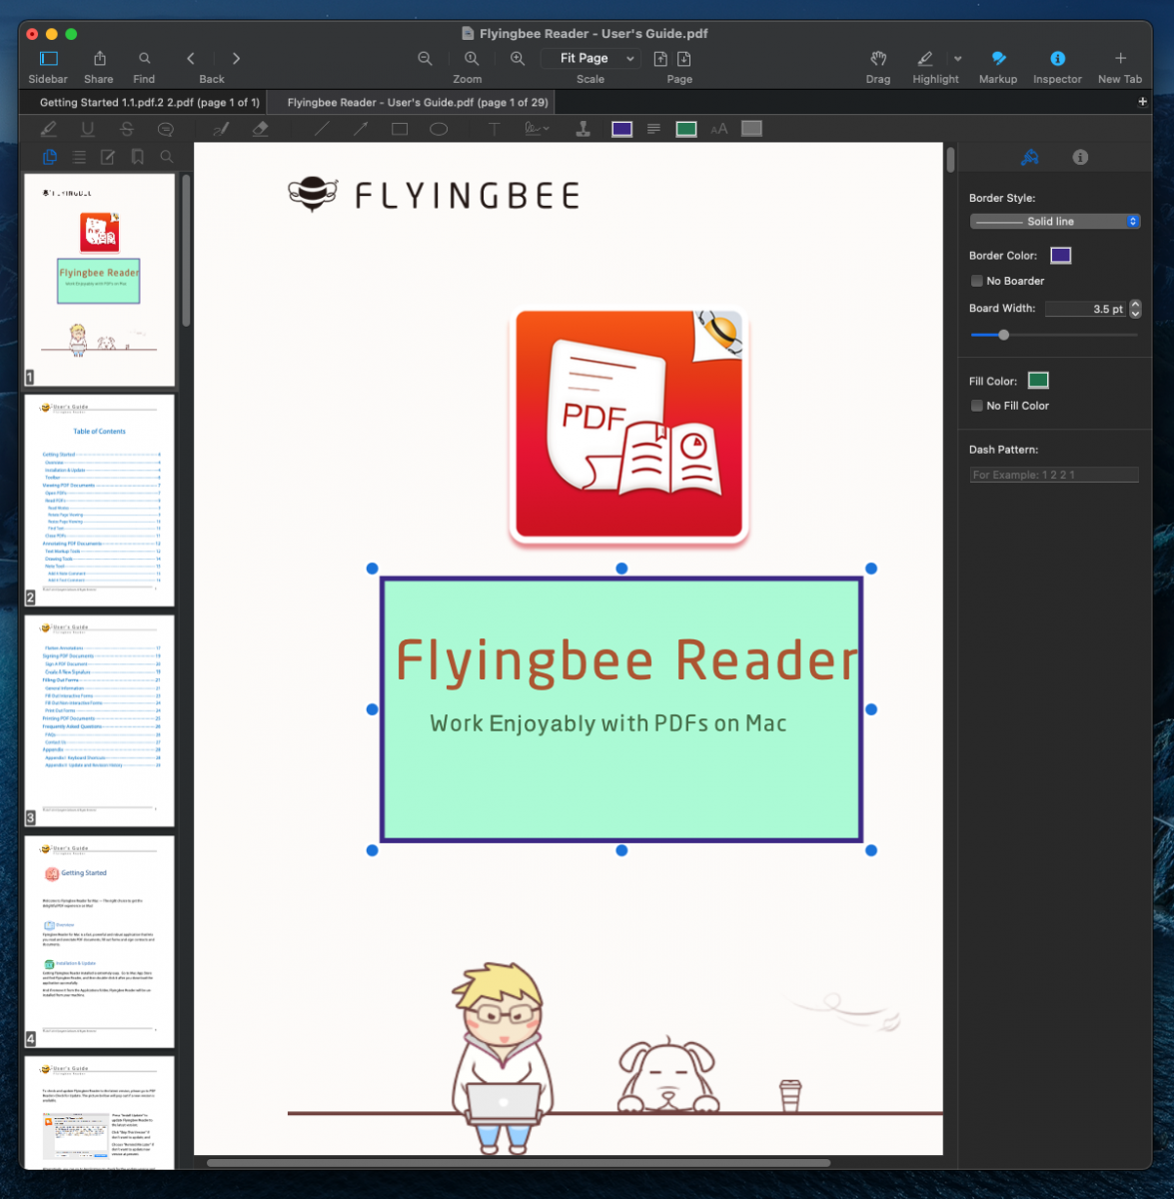
Task: Select the underline markup tool
Action: click(88, 129)
